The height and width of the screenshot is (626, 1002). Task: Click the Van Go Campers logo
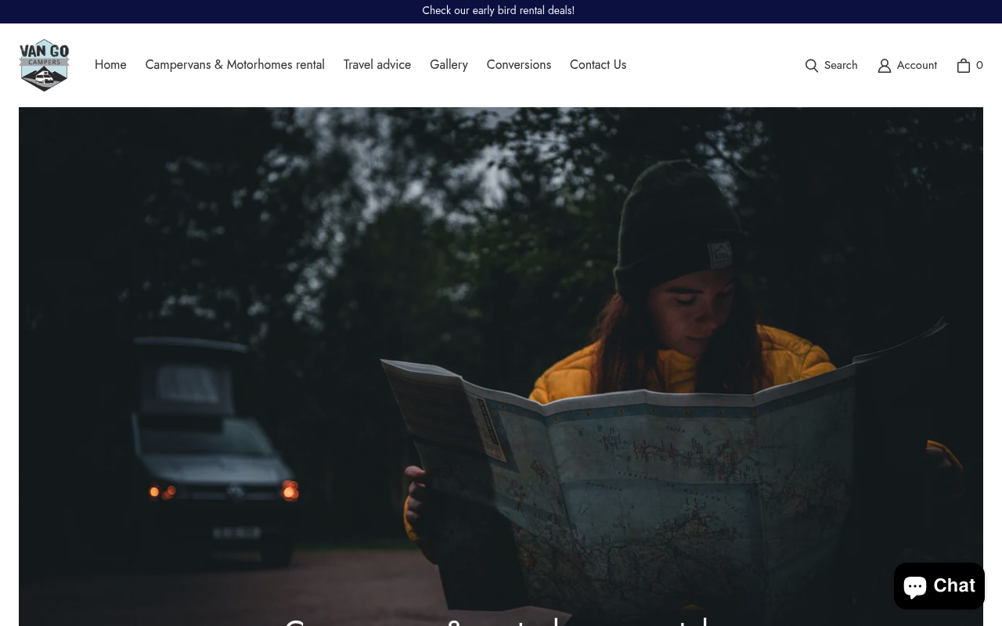(x=44, y=65)
